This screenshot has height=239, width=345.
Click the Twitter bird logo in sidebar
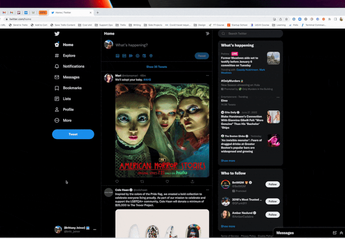click(57, 34)
